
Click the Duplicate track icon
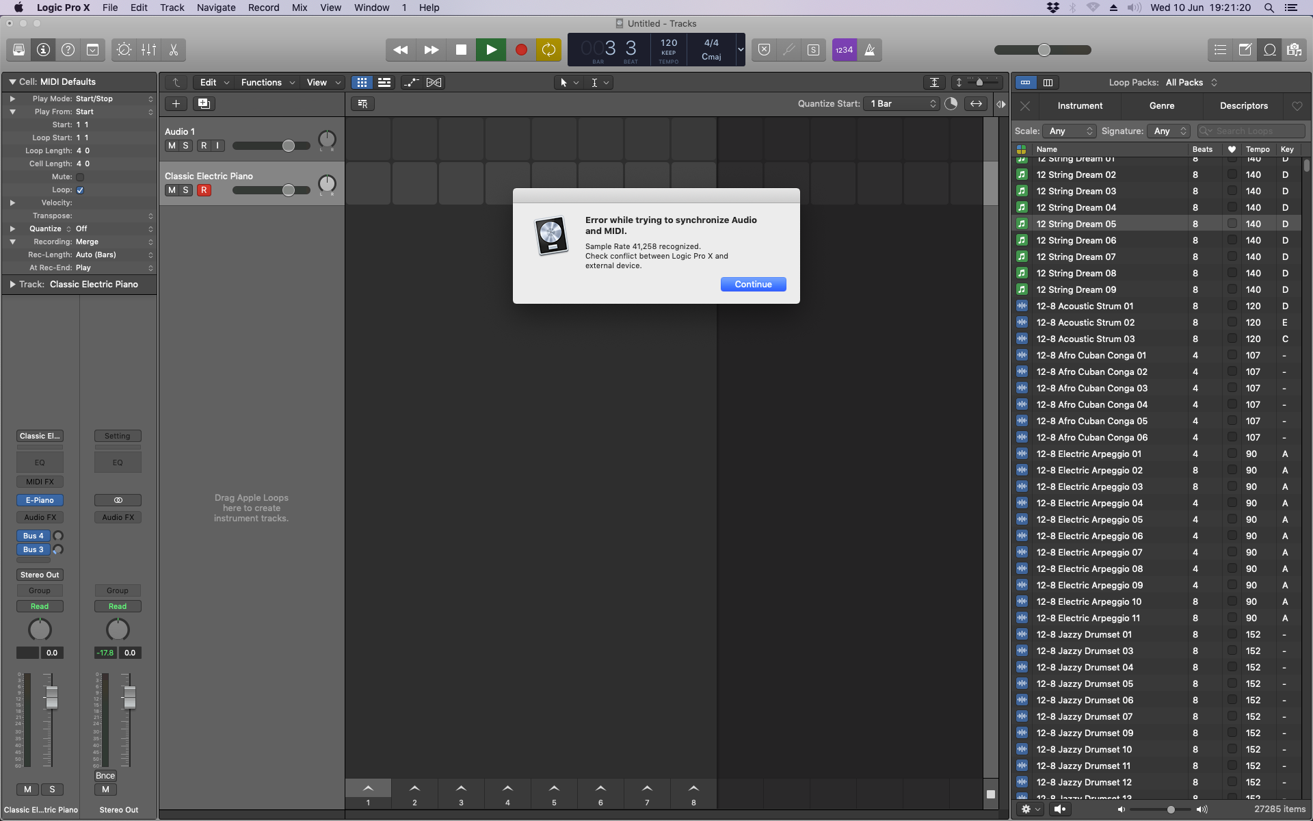click(204, 104)
